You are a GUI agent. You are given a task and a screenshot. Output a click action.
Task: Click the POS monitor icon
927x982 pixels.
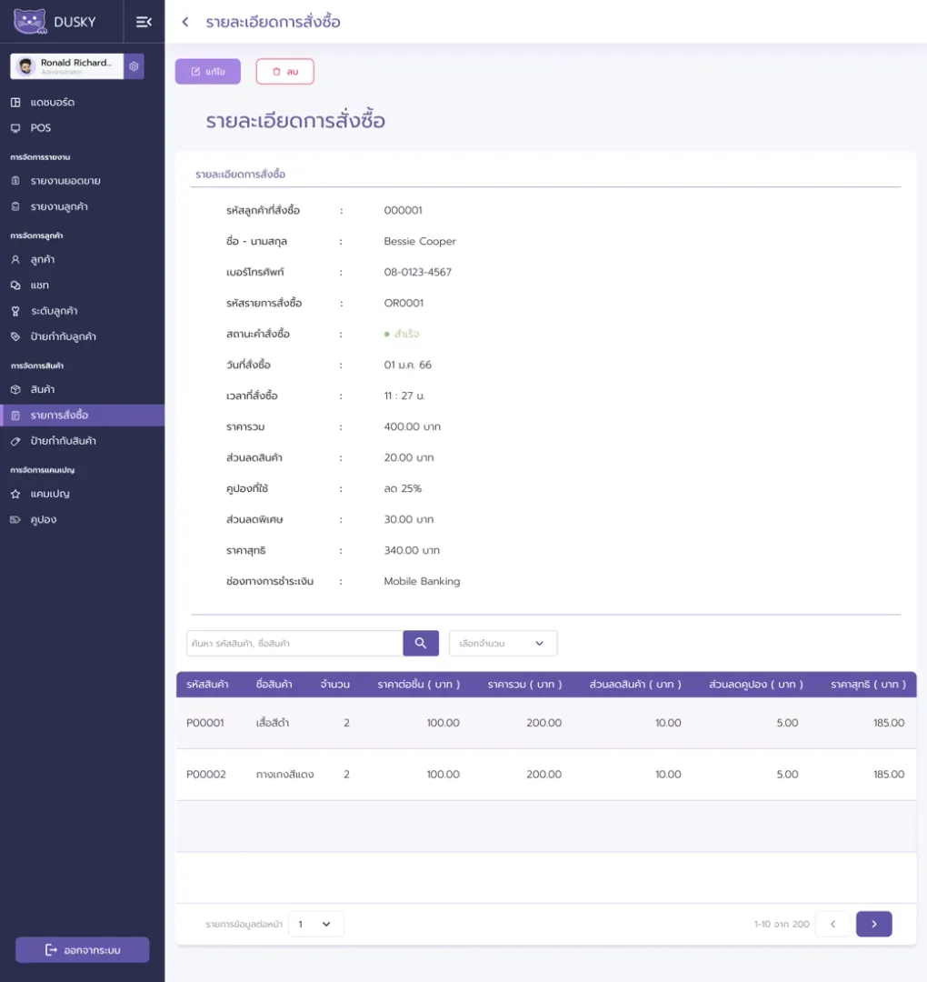(15, 128)
